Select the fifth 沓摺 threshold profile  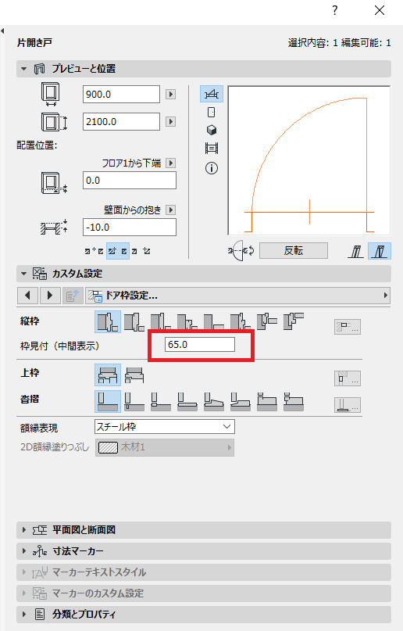coord(213,401)
